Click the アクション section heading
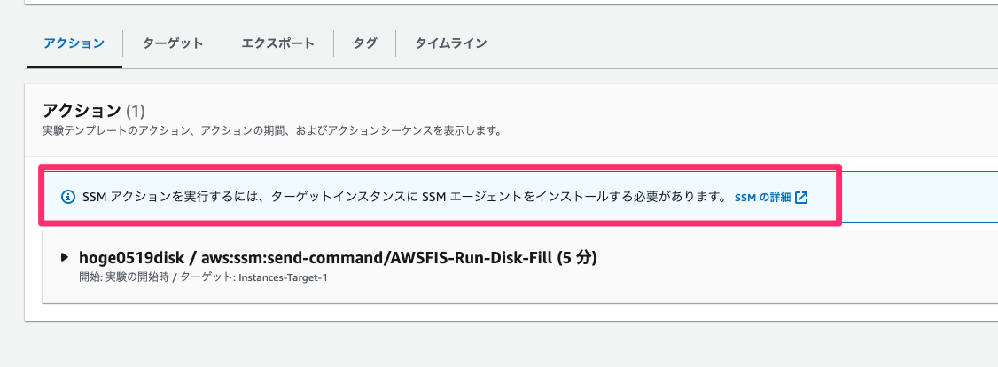 click(x=82, y=111)
